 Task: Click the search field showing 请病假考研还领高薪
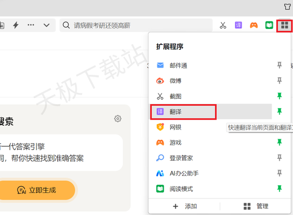[136, 25]
